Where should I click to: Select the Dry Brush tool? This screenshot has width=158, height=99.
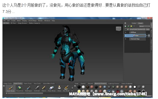click(x=66, y=89)
